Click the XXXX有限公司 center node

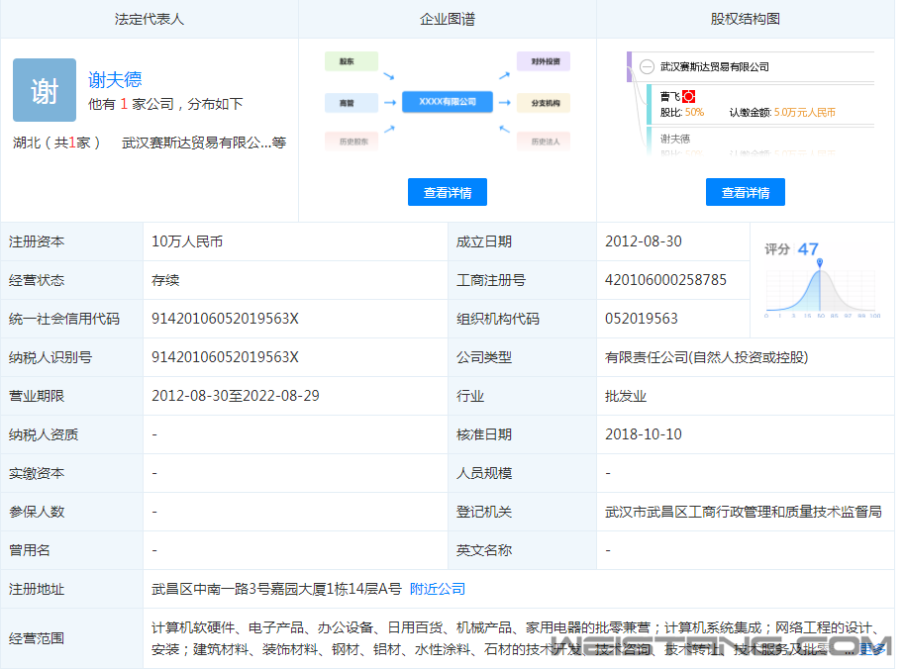click(x=448, y=102)
